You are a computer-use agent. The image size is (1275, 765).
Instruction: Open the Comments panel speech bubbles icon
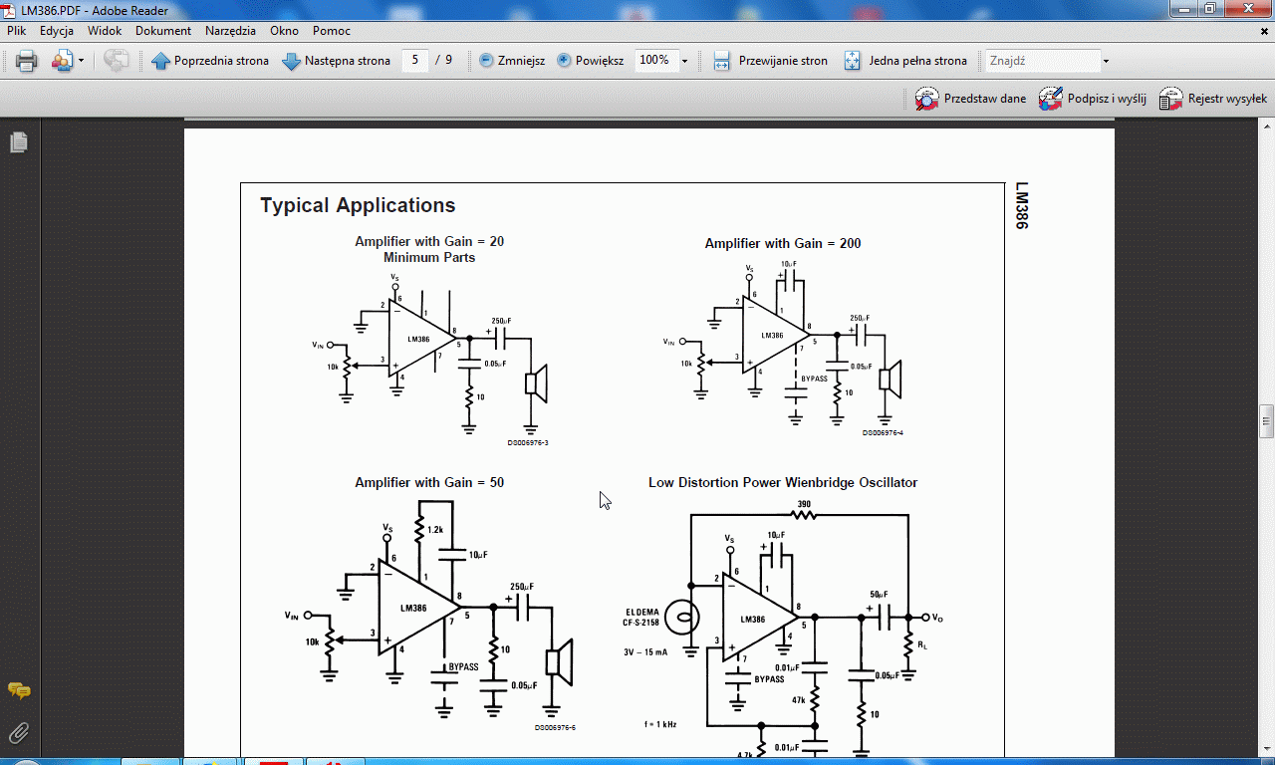18,690
